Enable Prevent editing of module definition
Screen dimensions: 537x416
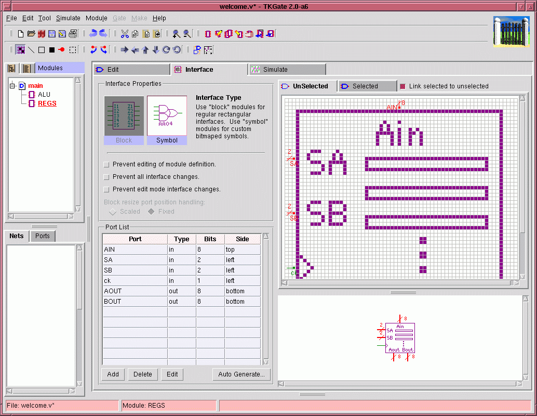click(x=107, y=164)
